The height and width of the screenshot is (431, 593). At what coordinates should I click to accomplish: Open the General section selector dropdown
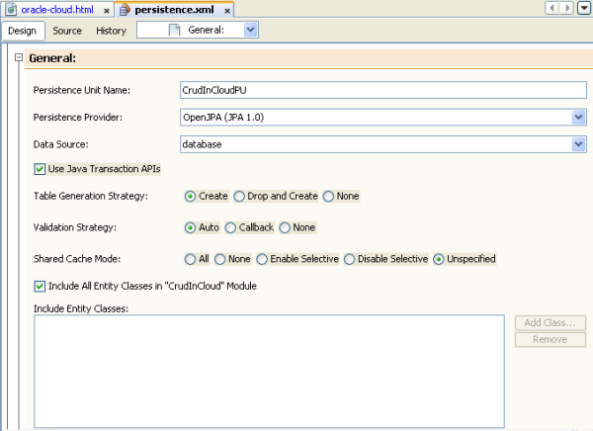[x=250, y=31]
